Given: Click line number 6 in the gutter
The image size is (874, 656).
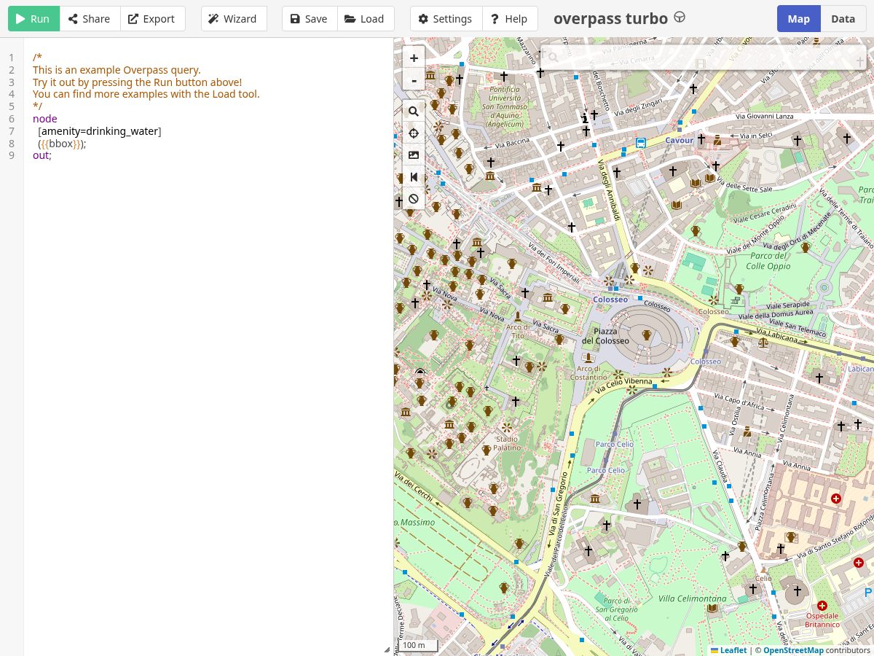Looking at the screenshot, I should 12,119.
